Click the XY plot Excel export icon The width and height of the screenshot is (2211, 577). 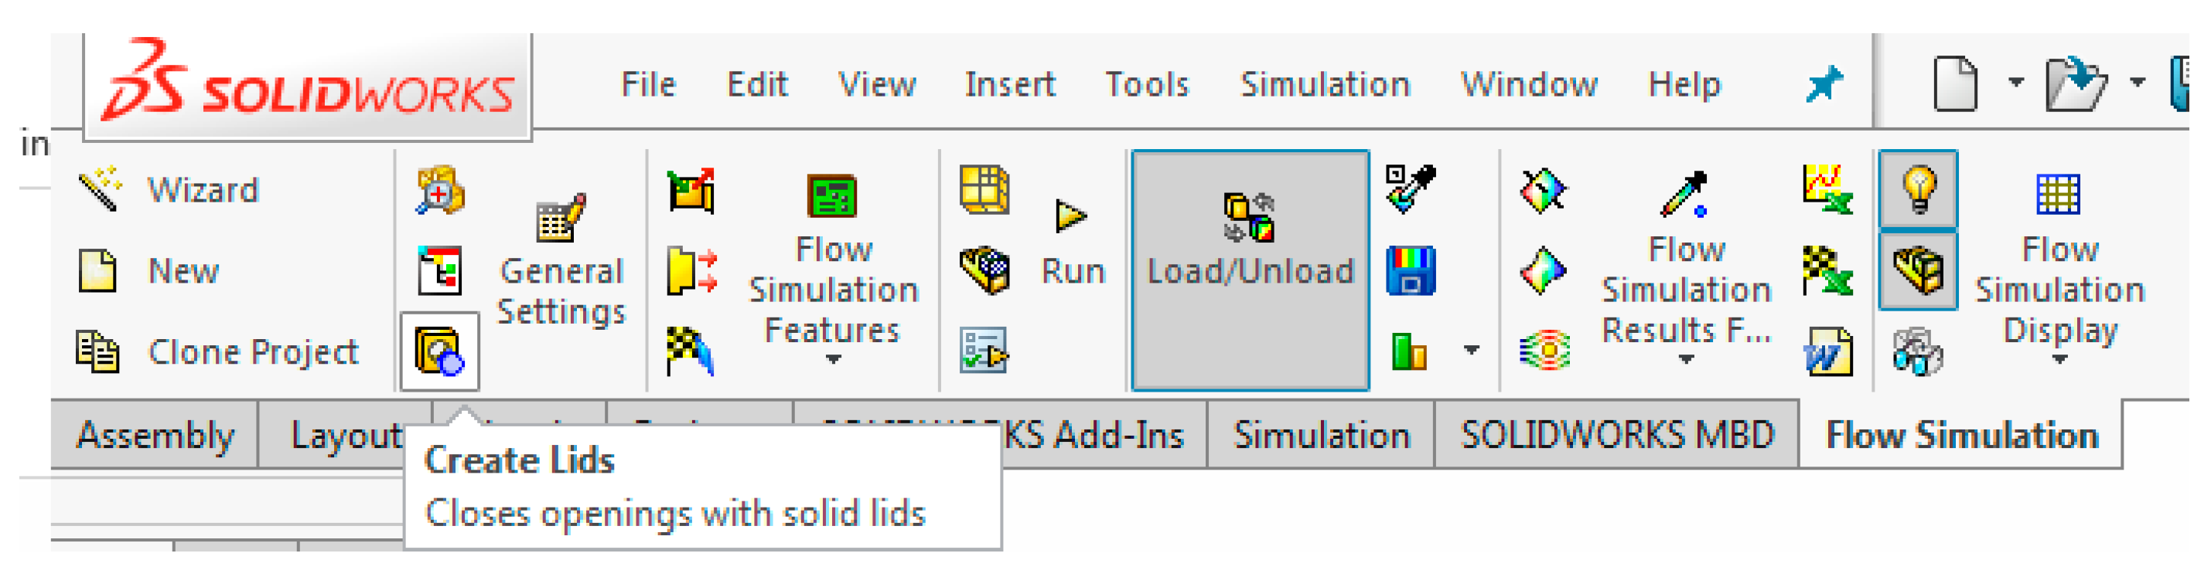[x=1827, y=189]
